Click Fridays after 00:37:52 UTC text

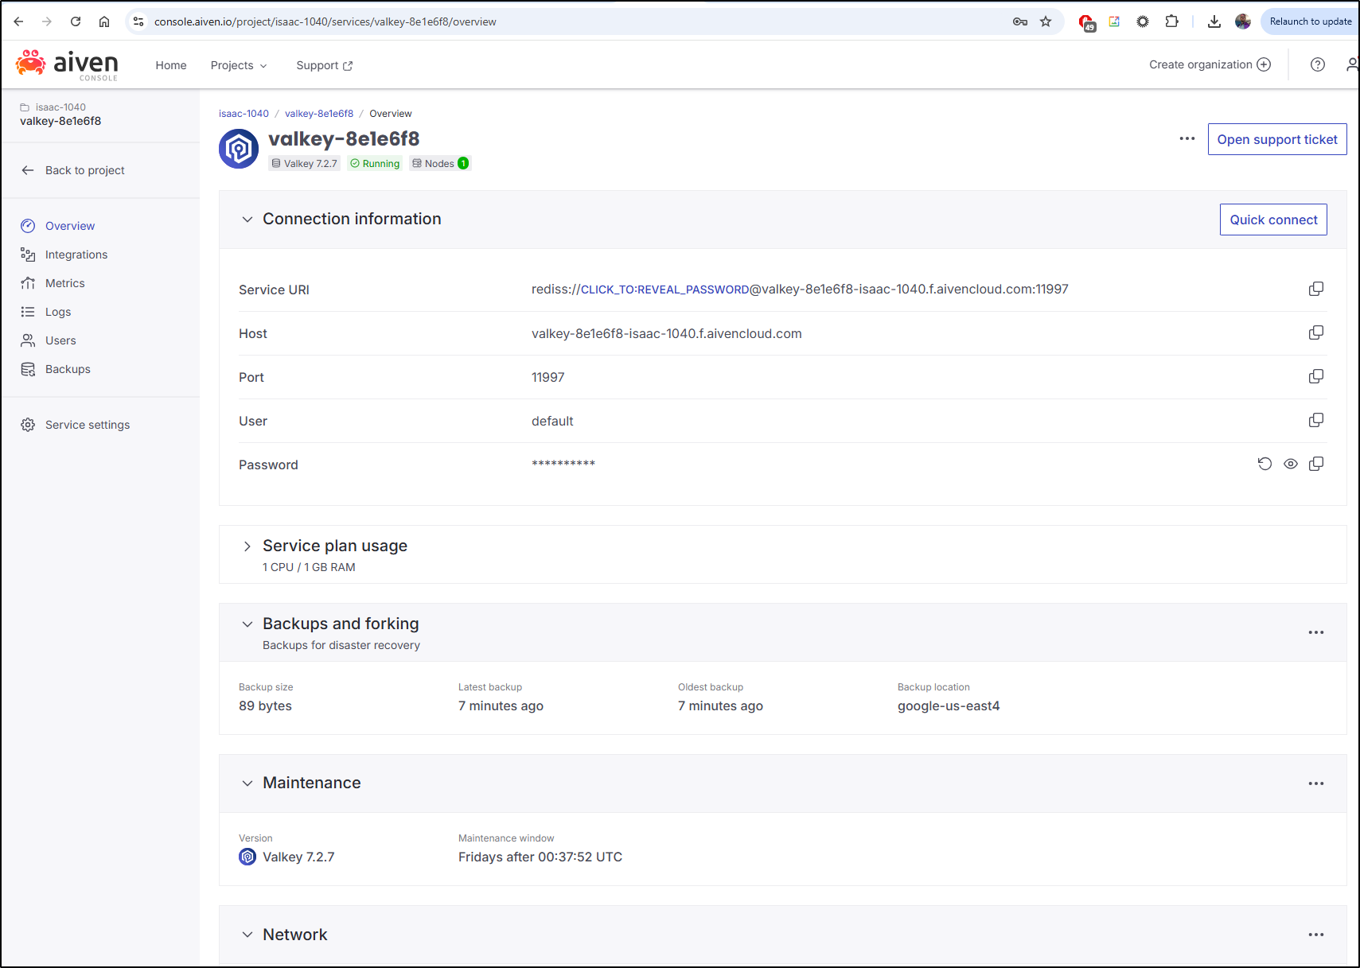pos(540,857)
